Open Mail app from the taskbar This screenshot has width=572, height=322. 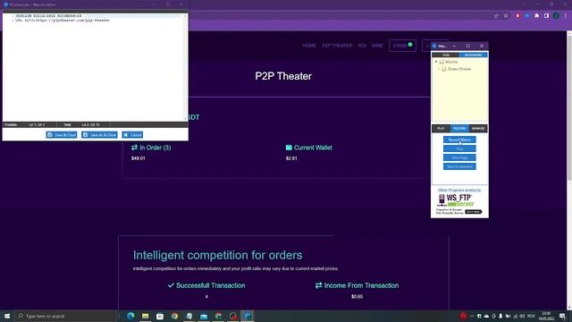point(204,316)
